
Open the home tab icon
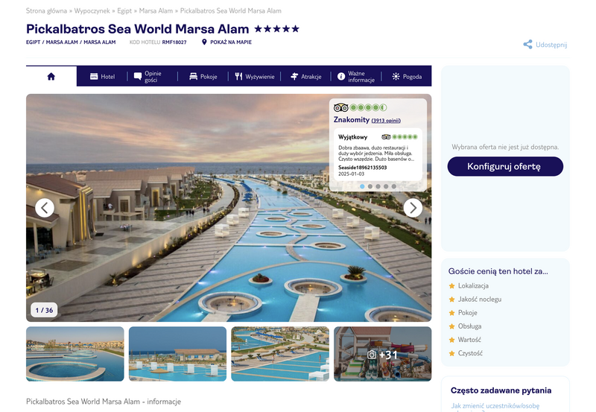[x=51, y=77]
